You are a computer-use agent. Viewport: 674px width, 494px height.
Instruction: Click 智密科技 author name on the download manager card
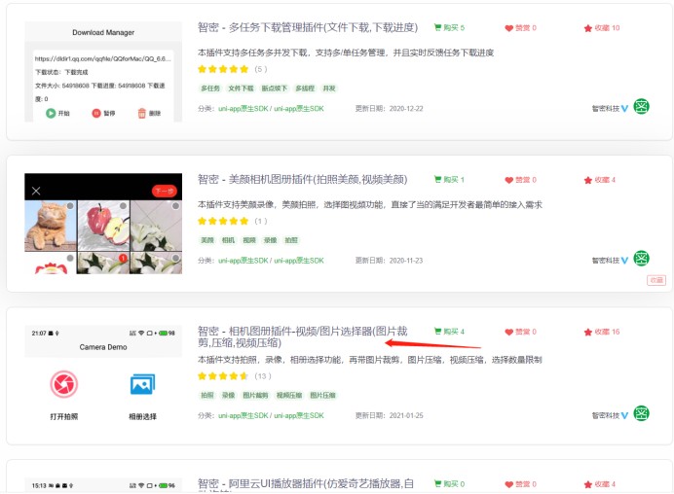click(605, 109)
